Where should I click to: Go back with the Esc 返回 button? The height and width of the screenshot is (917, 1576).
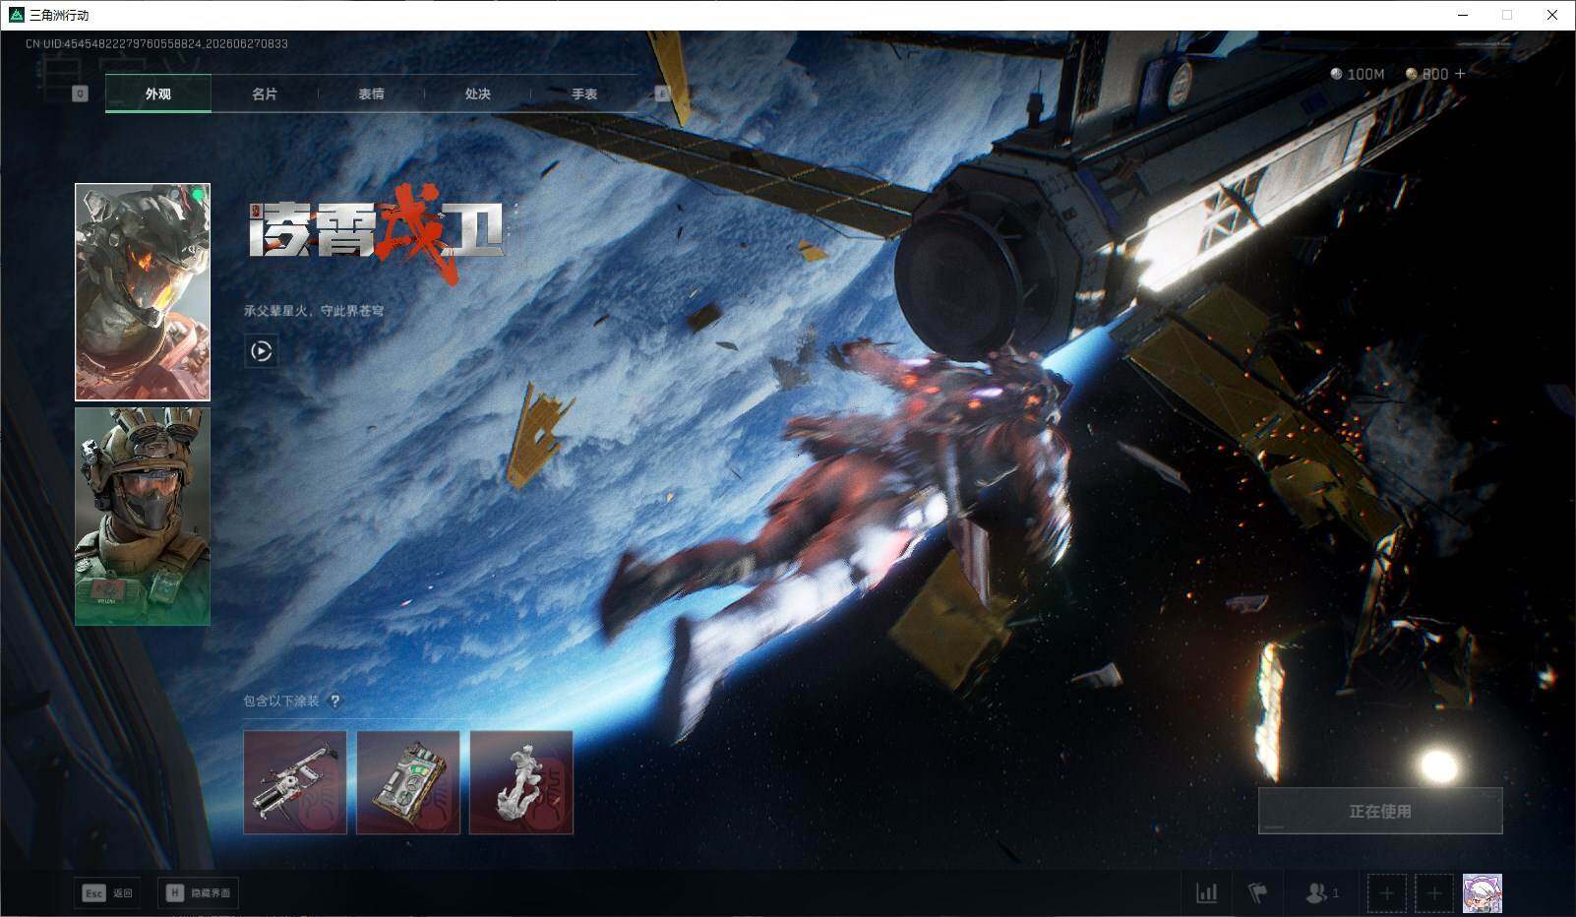(x=107, y=892)
